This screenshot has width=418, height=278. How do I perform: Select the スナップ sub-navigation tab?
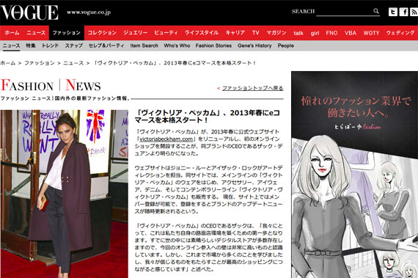[74, 45]
